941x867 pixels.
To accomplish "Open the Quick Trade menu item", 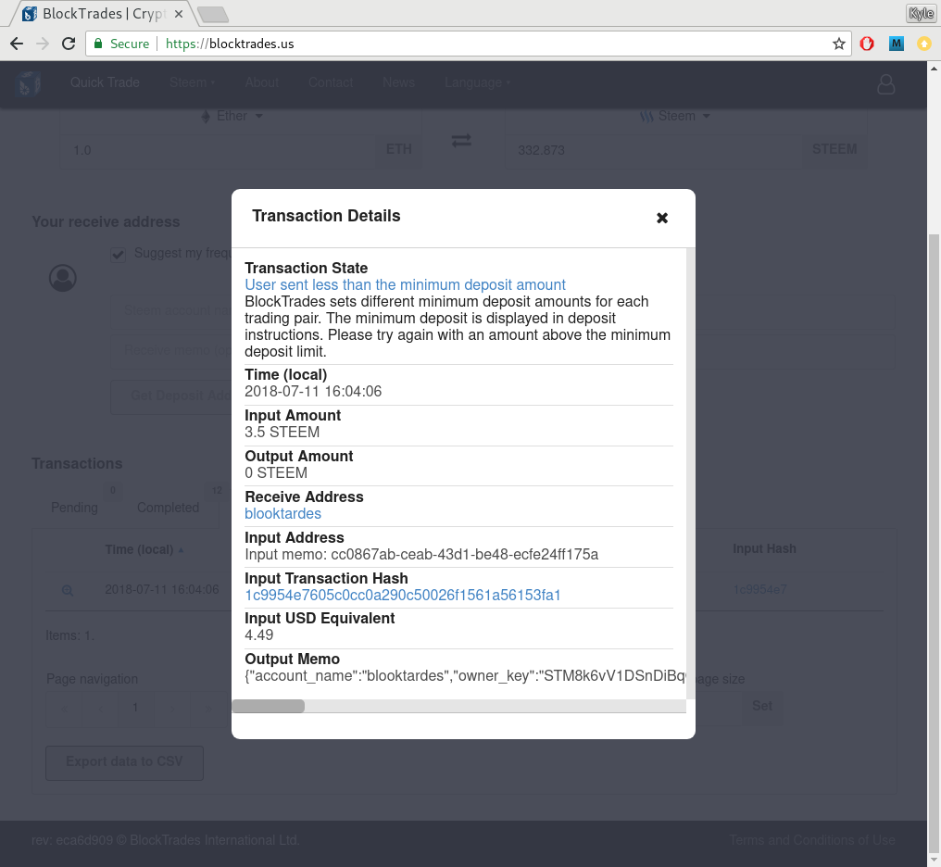I will point(105,83).
